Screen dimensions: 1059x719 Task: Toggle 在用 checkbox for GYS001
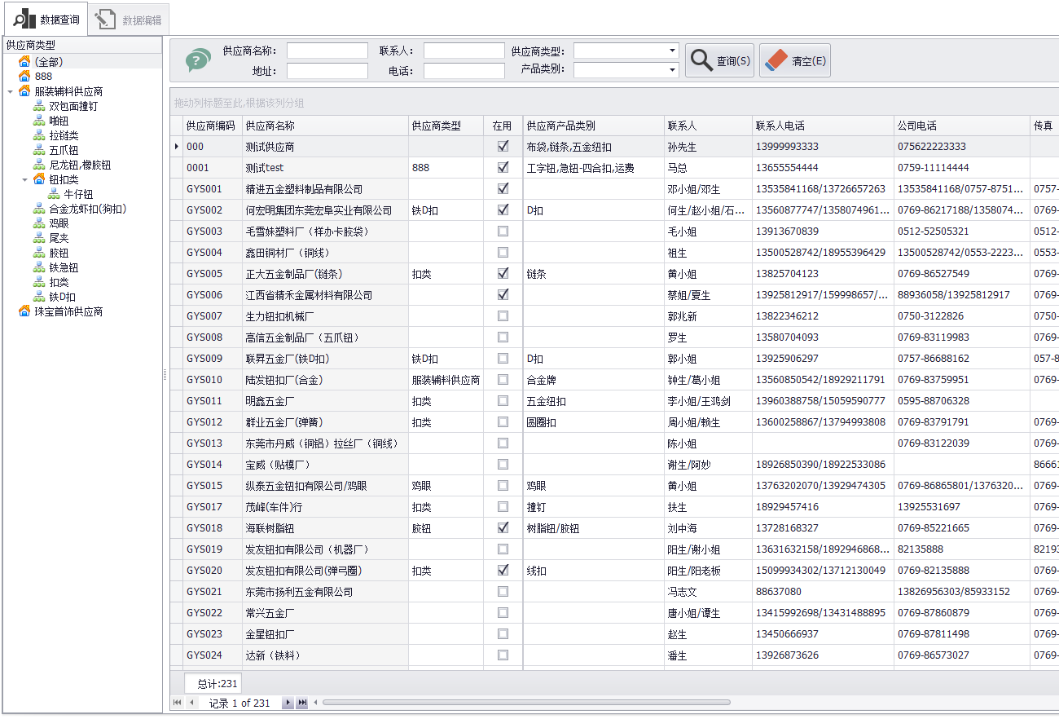(503, 189)
